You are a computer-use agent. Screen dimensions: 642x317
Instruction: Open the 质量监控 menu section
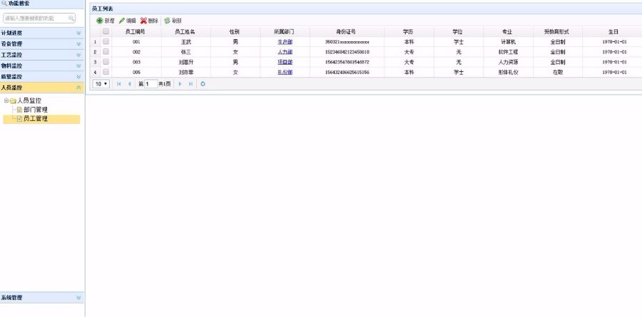click(x=42, y=76)
